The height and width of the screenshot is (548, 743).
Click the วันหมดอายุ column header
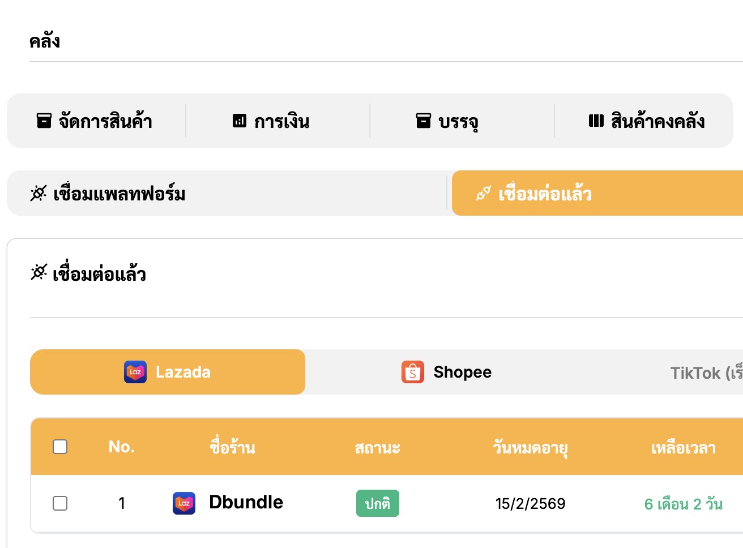tap(530, 447)
